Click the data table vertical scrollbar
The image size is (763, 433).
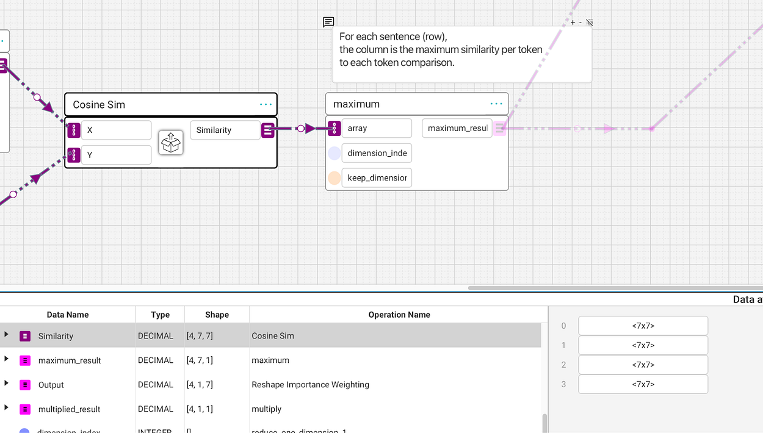(544, 423)
